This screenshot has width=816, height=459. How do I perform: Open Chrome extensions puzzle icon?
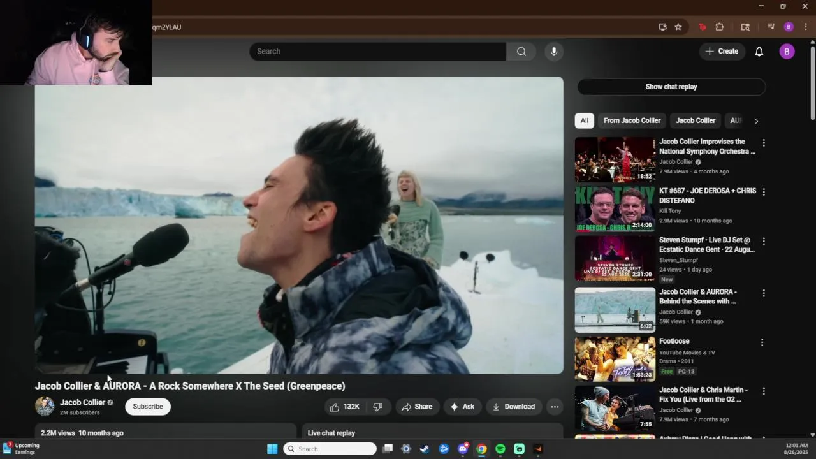[720, 27]
